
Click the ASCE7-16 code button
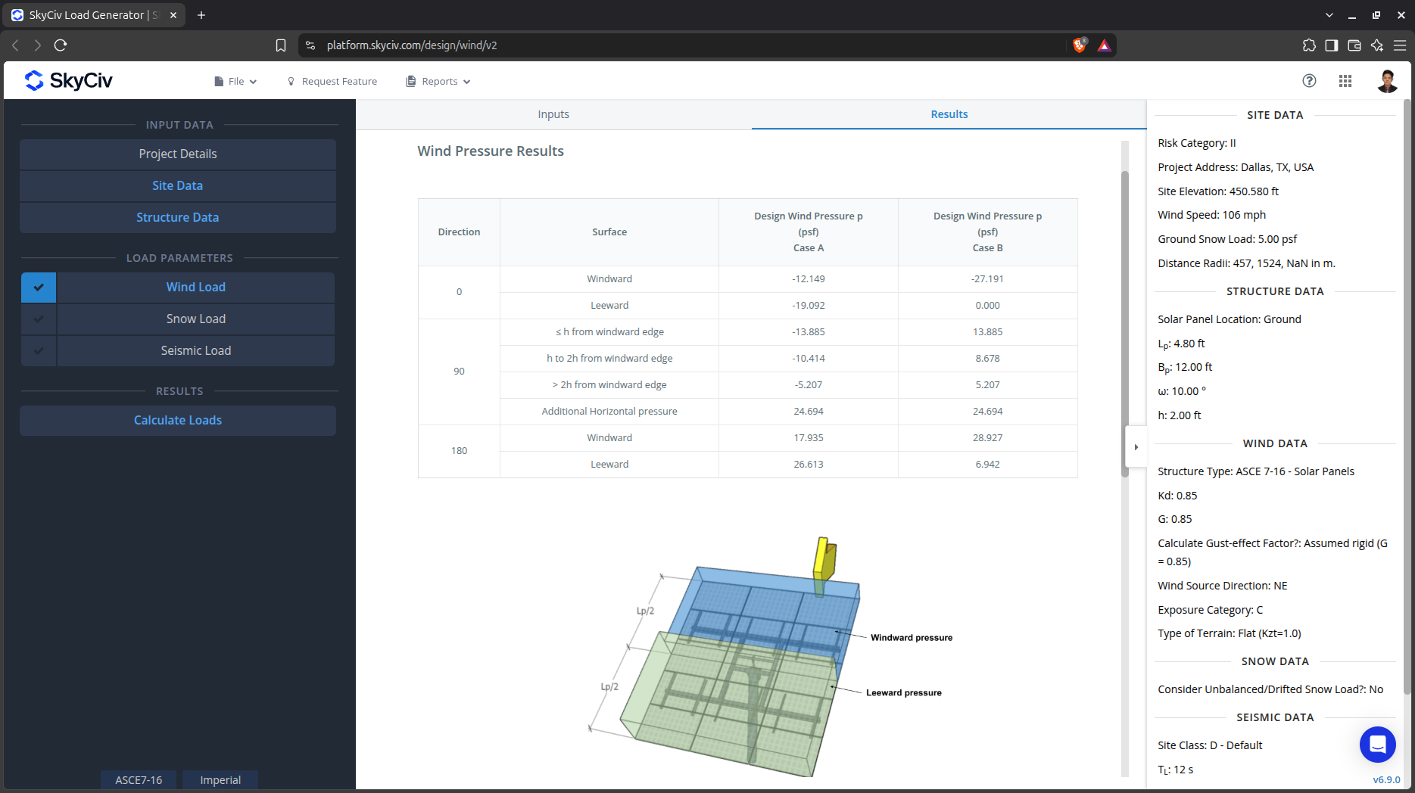pyautogui.click(x=139, y=780)
